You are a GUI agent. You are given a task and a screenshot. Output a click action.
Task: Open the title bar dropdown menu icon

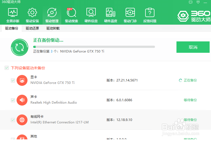tap(198, 2)
